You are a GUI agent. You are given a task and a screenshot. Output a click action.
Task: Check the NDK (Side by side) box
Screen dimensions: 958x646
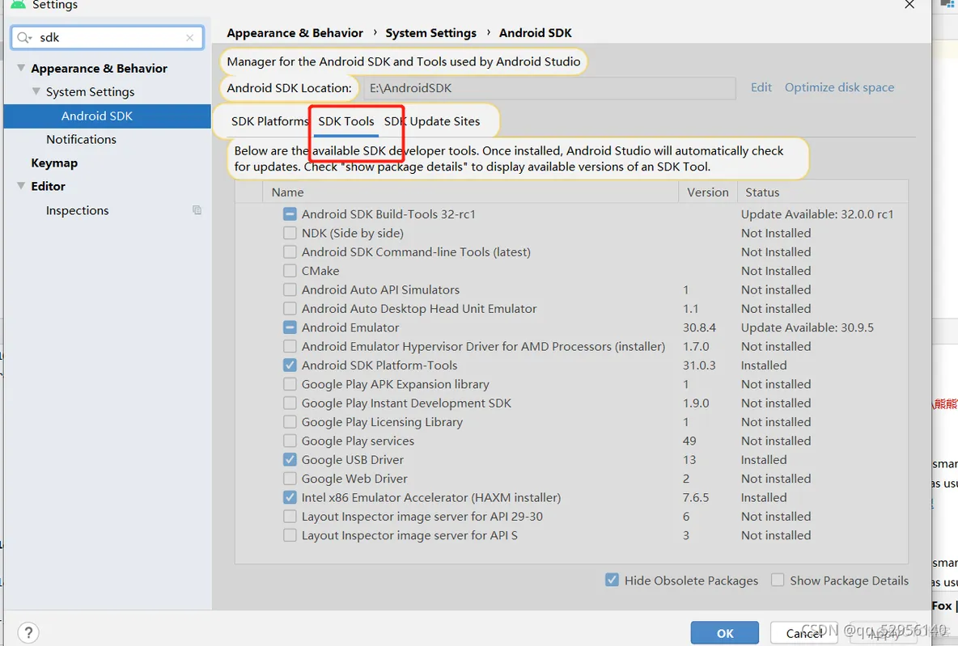[290, 233]
